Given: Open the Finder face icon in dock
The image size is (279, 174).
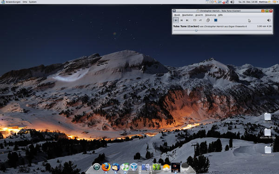Looking at the screenshot, I should [146, 167].
